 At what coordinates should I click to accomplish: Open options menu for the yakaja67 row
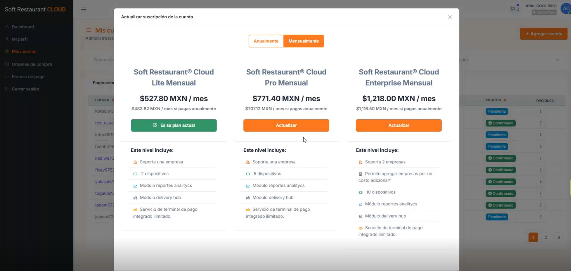click(541, 182)
